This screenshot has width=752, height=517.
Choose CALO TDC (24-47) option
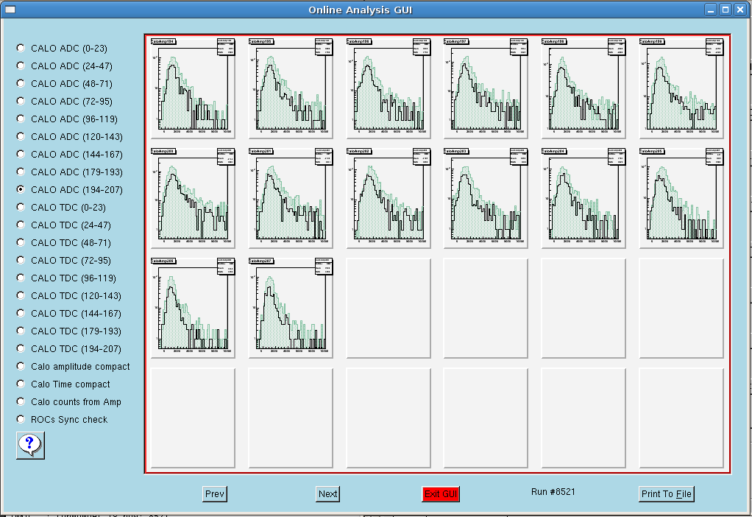21,225
